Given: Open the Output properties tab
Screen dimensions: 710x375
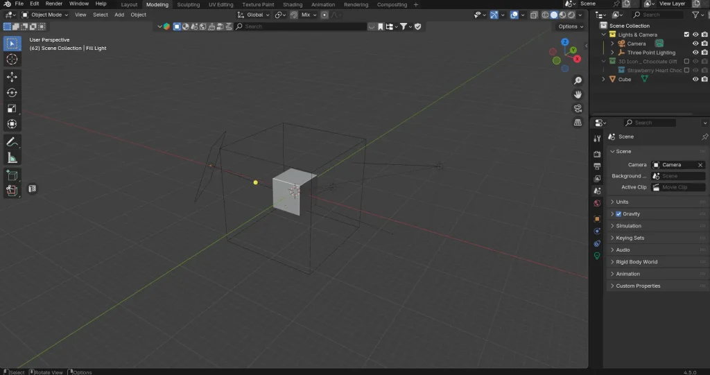Looking at the screenshot, I should tap(597, 166).
